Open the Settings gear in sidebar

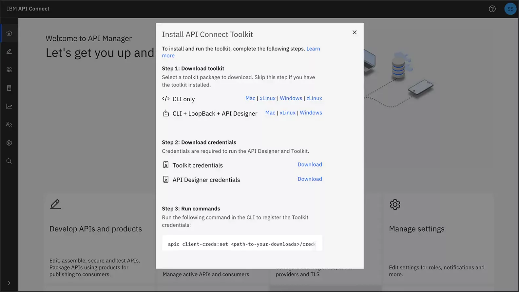9,143
